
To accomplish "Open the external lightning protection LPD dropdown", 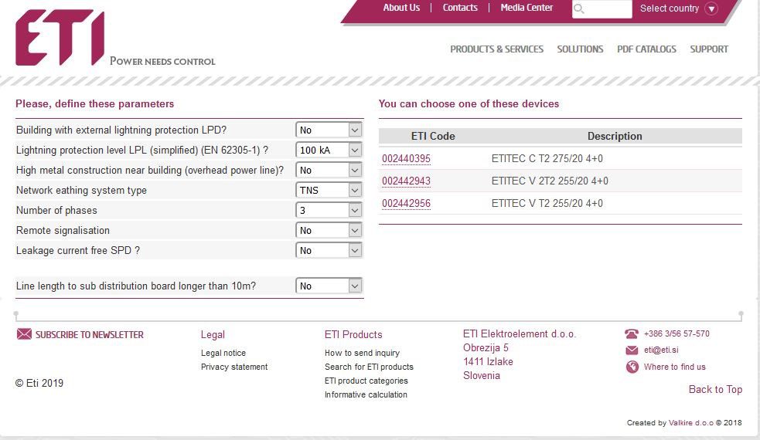I will point(329,130).
